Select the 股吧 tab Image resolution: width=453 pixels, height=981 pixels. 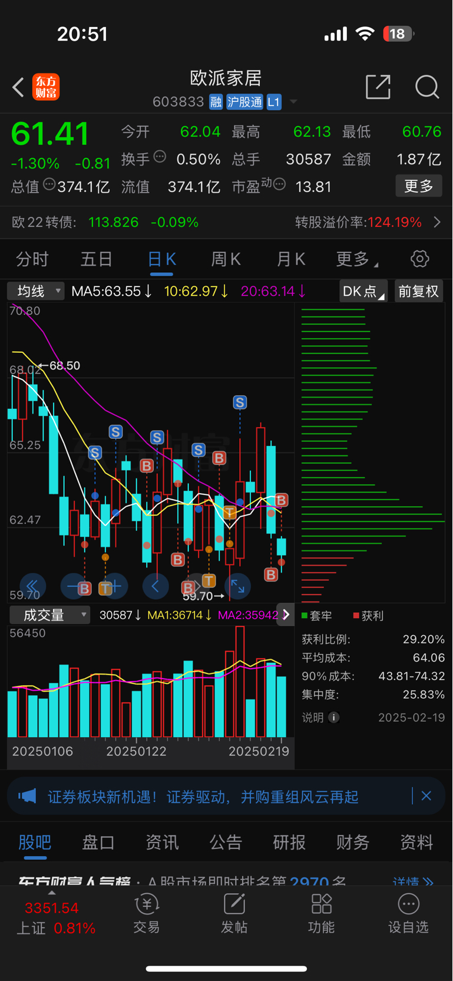(35, 842)
